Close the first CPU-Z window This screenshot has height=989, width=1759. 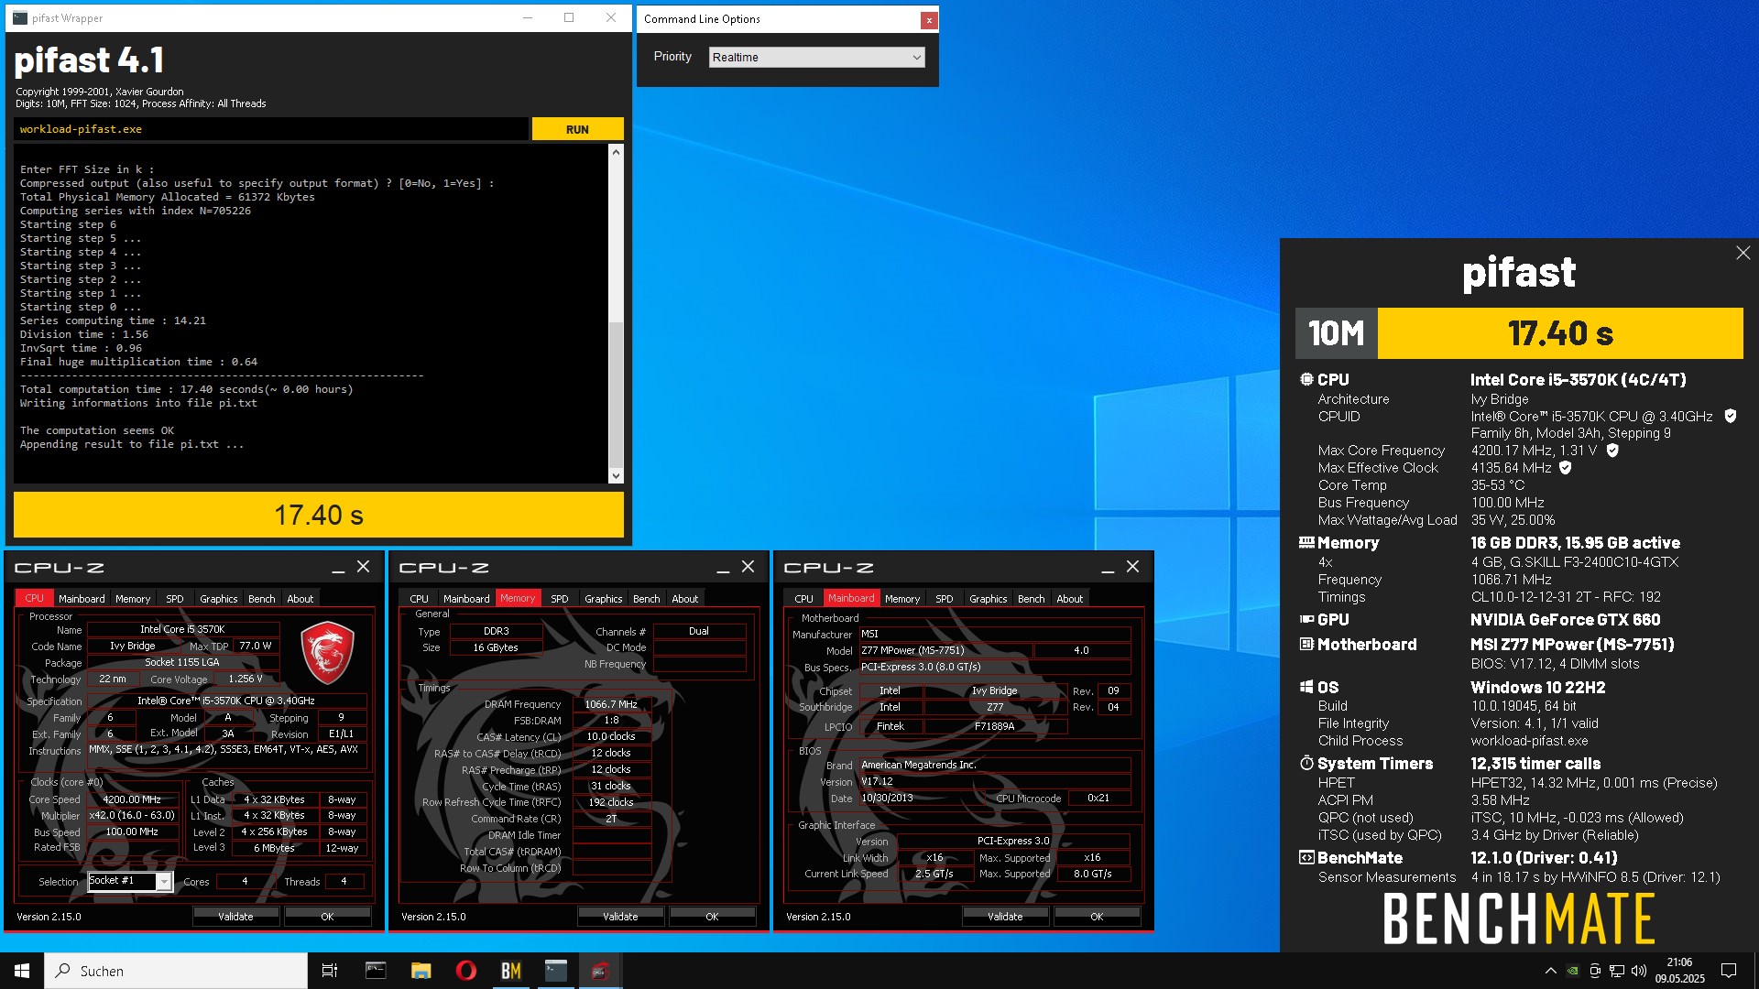pyautogui.click(x=364, y=567)
